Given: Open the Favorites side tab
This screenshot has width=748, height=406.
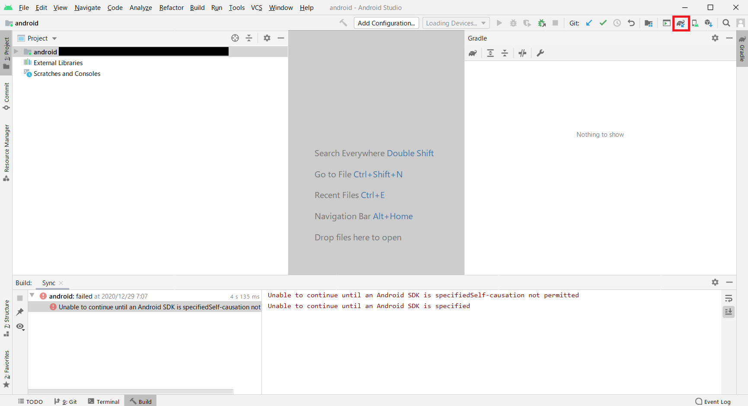Looking at the screenshot, I should tap(6, 369).
